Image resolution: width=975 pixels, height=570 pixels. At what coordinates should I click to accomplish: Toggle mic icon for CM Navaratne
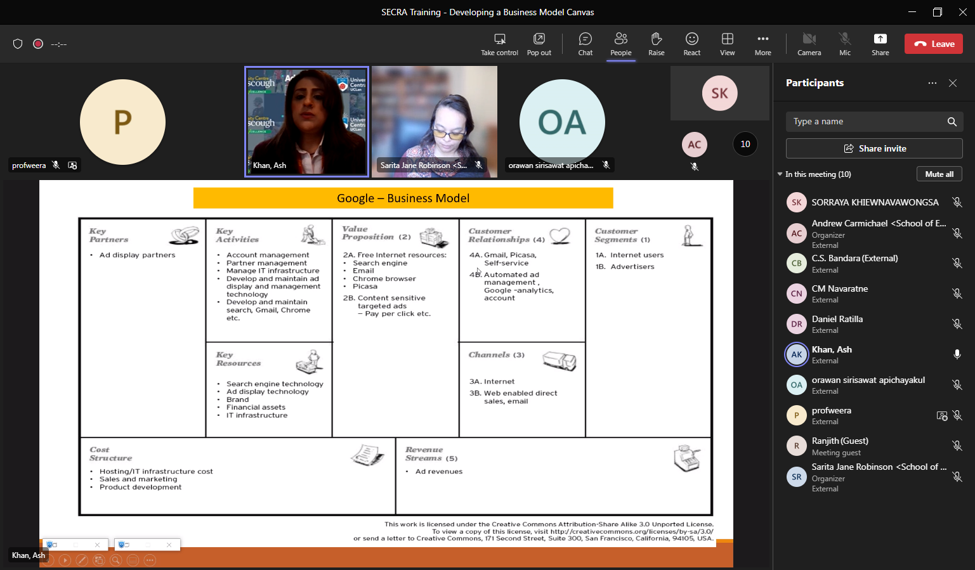[957, 294]
